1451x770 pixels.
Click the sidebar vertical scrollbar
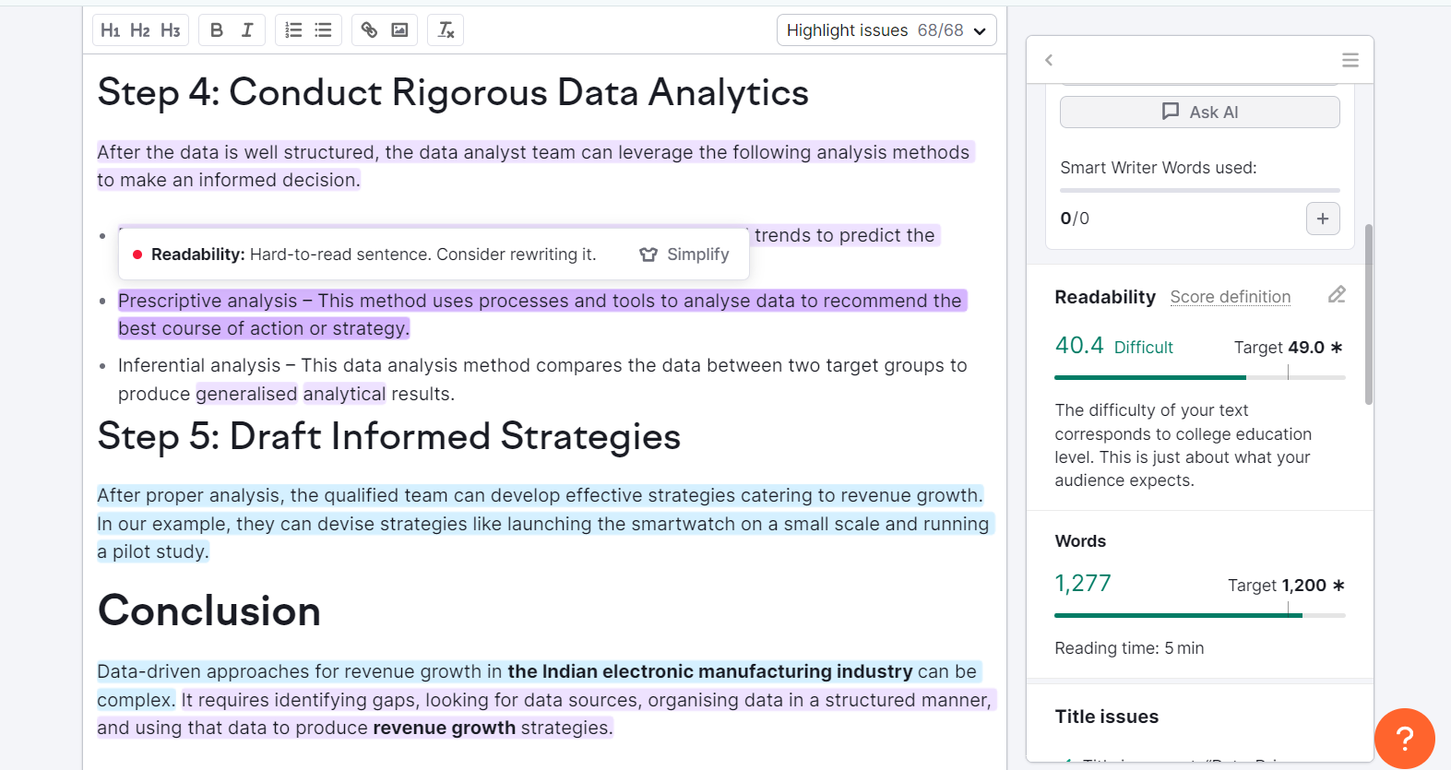pos(1369,314)
